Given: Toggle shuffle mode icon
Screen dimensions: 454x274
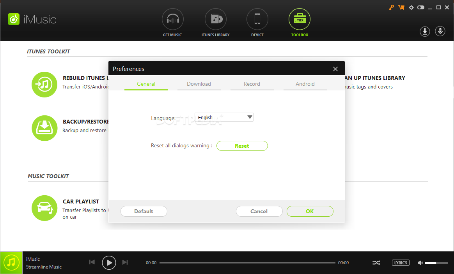Looking at the screenshot, I should point(376,263).
